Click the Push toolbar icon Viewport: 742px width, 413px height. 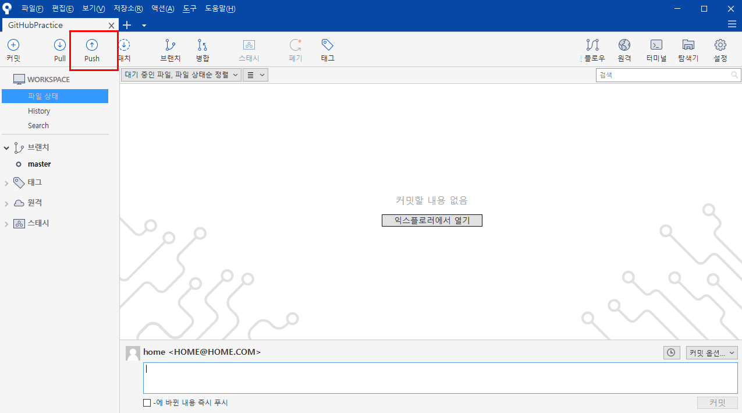(x=92, y=45)
